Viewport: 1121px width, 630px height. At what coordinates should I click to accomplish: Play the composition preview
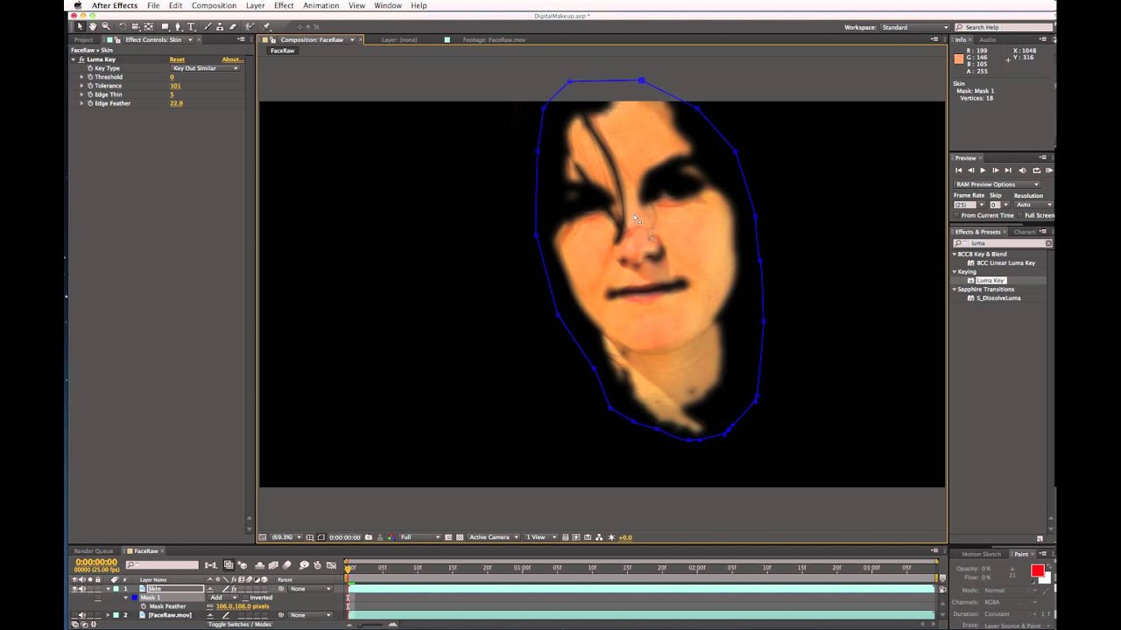point(983,170)
